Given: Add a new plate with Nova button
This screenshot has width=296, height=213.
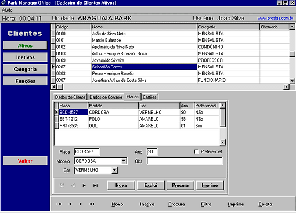Looking at the screenshot, I should point(121,185).
